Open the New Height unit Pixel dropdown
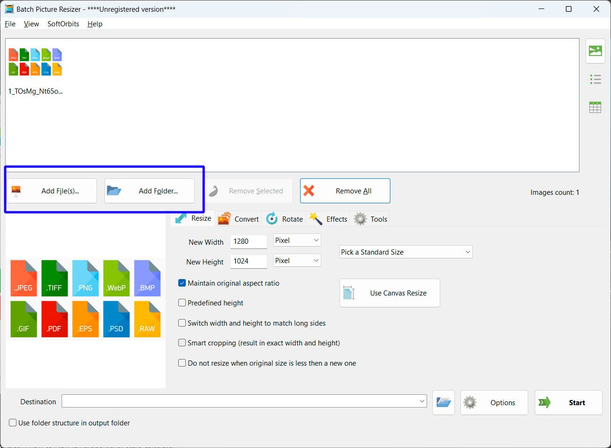Image resolution: width=611 pixels, height=448 pixels. [297, 261]
